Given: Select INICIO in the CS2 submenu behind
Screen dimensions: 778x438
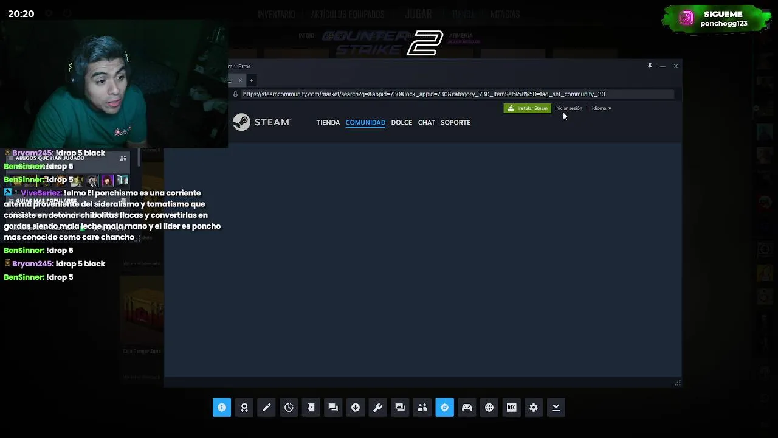Looking at the screenshot, I should pyautogui.click(x=306, y=36).
